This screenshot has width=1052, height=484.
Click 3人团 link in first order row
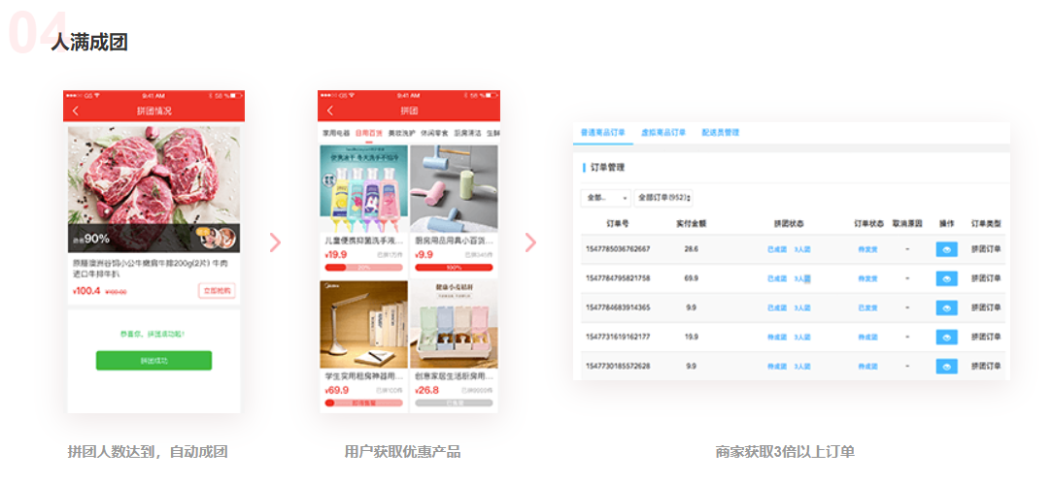[x=802, y=249]
